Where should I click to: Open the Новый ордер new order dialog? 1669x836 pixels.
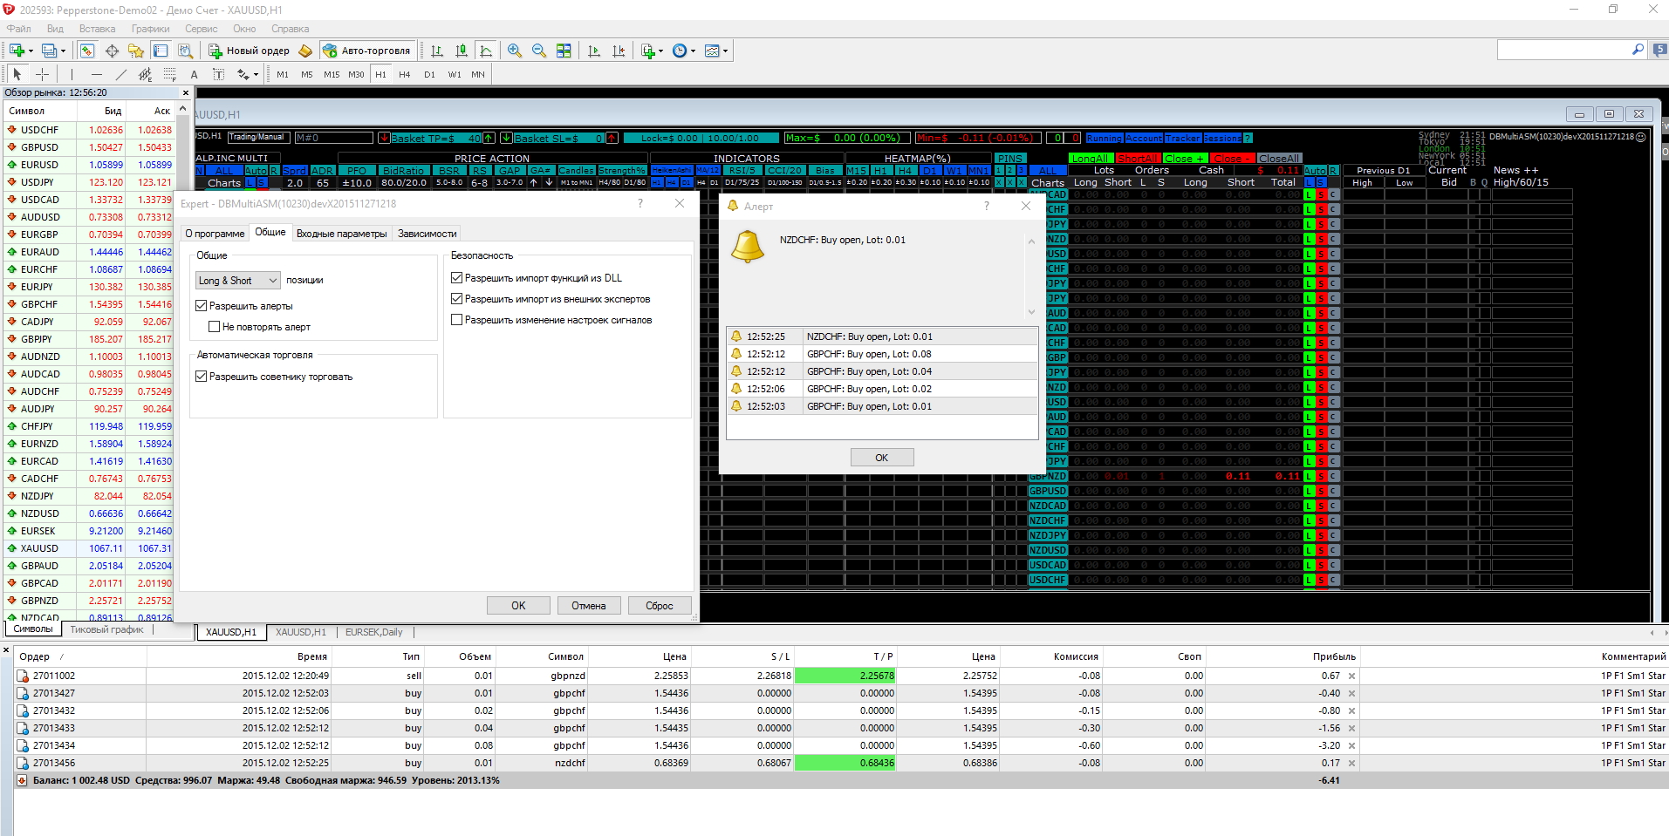click(249, 51)
